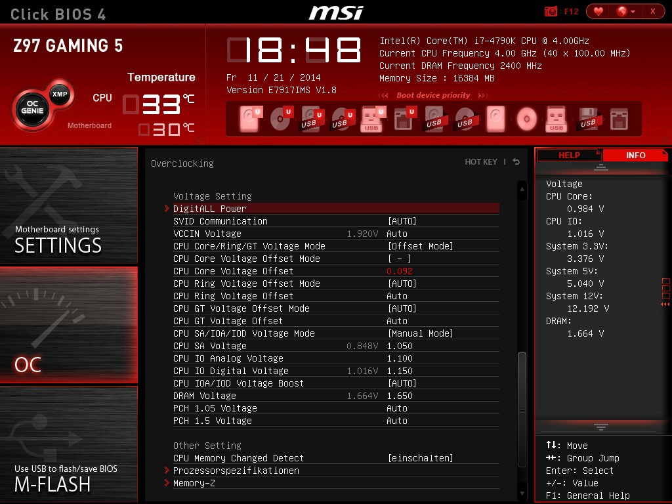Toggle the XMP memory profile button
The image size is (672, 504).
[60, 94]
